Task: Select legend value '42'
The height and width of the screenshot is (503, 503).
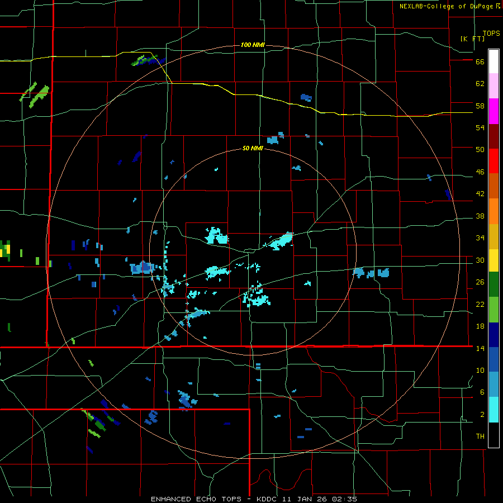Action: coord(480,194)
